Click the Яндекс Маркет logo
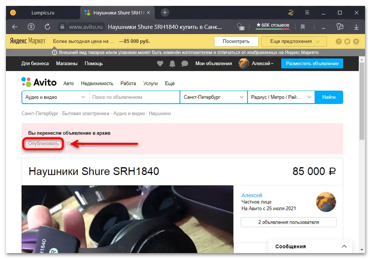Image resolution: width=371 pixels, height=259 pixels. click(x=27, y=41)
